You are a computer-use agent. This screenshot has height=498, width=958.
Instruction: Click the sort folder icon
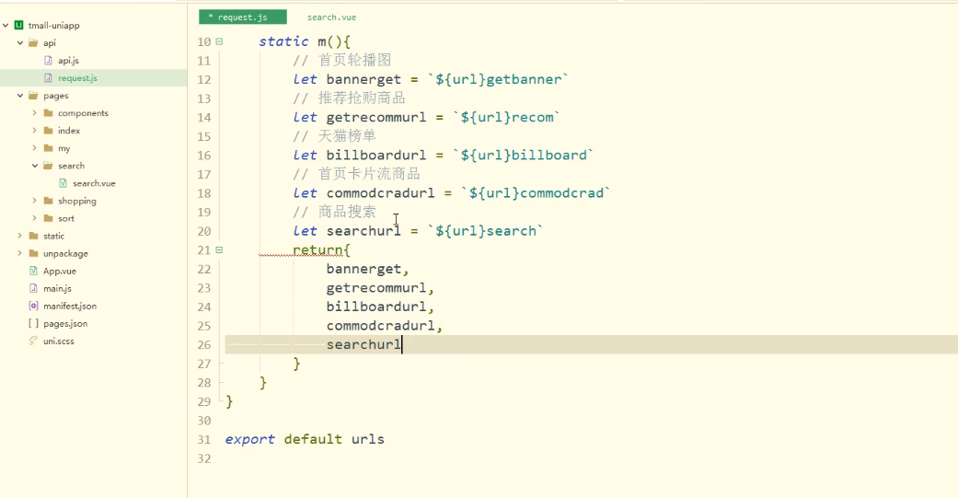48,218
